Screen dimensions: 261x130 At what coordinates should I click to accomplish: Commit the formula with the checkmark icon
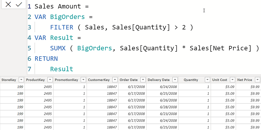tap(19, 4)
